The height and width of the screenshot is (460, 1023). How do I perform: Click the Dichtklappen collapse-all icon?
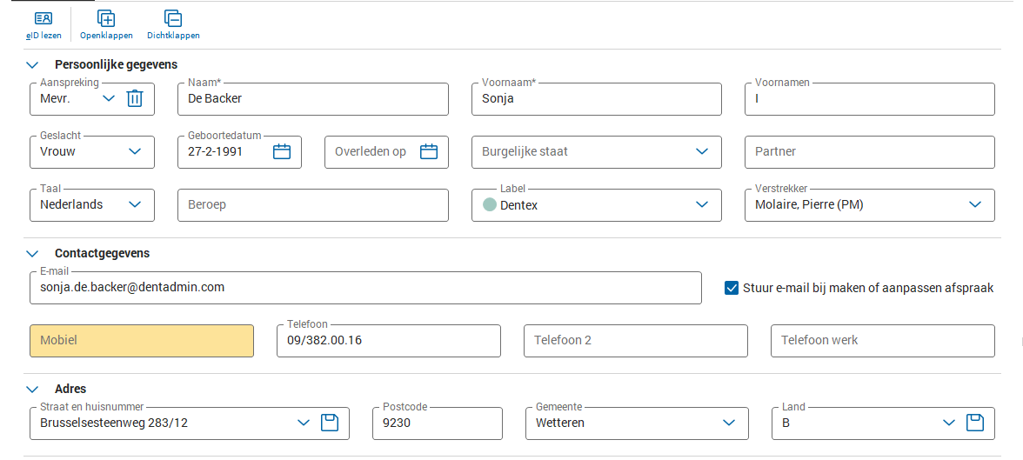[x=173, y=18]
